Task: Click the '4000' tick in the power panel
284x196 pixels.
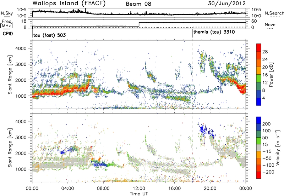Action: (x=21, y=48)
